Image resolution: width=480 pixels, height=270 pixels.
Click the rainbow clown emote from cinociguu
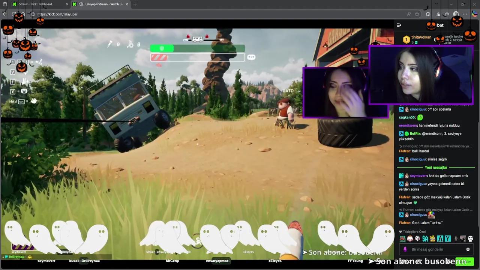click(x=431, y=215)
